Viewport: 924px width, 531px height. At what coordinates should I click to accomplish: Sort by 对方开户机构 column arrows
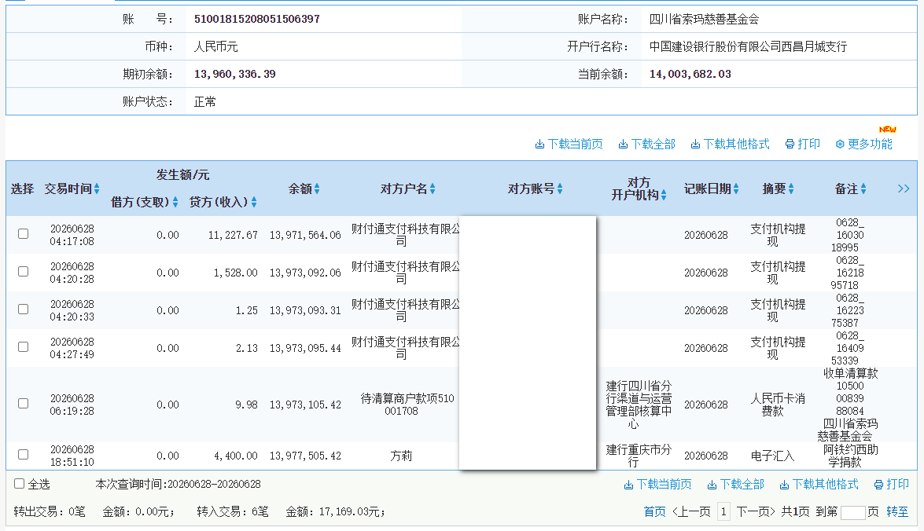[664, 195]
